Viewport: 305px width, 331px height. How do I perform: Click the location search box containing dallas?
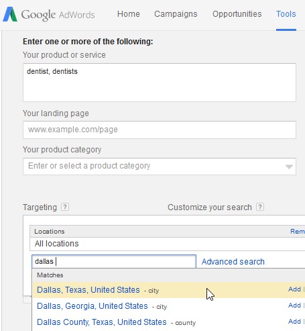[114, 261]
